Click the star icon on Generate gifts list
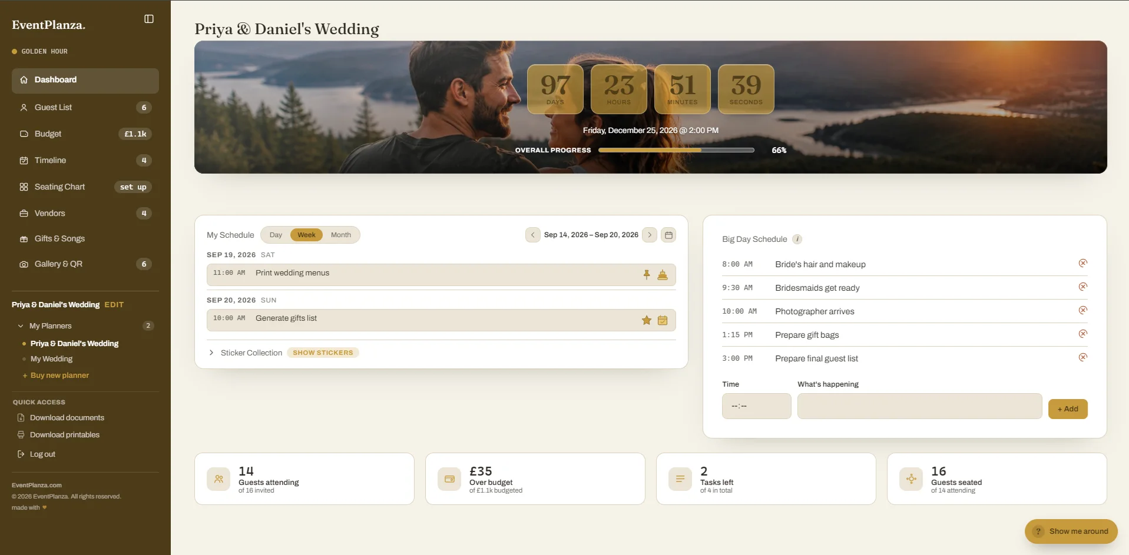Image resolution: width=1129 pixels, height=555 pixels. pyautogui.click(x=647, y=320)
